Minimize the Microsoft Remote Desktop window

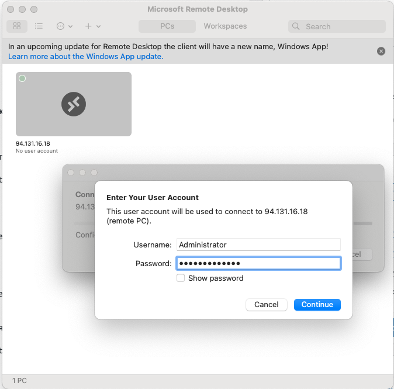[22, 9]
